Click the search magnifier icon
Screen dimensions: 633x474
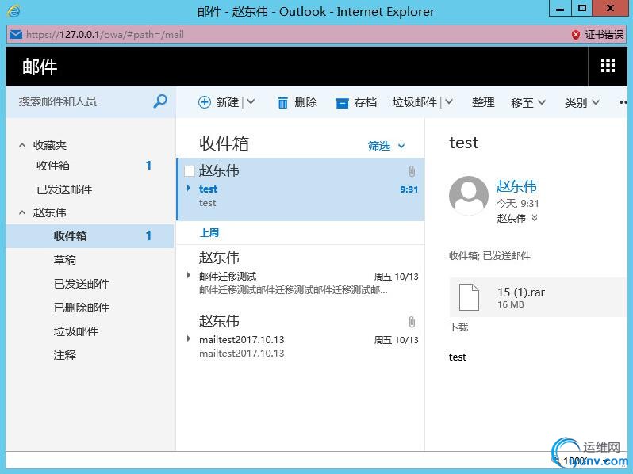pyautogui.click(x=160, y=101)
